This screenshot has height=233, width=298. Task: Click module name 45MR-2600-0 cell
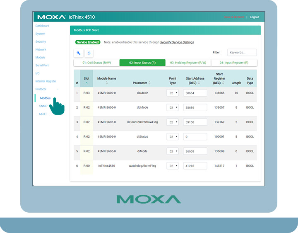pos(107,93)
